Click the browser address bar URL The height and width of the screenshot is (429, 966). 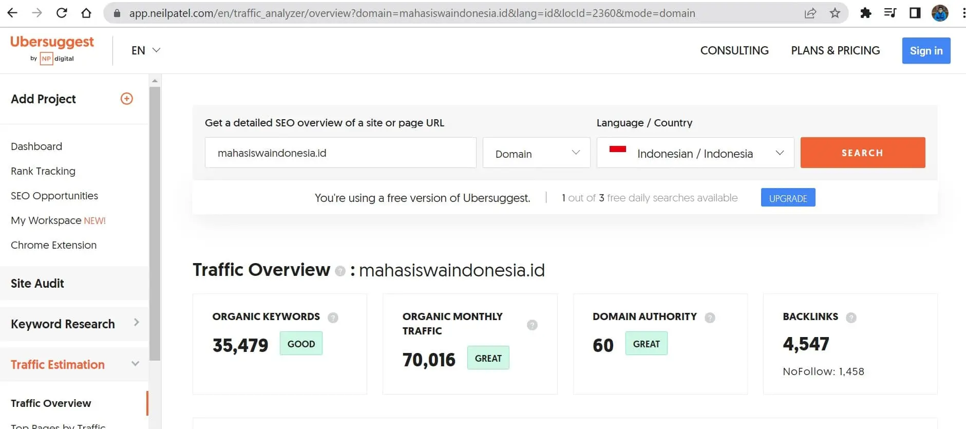click(412, 13)
